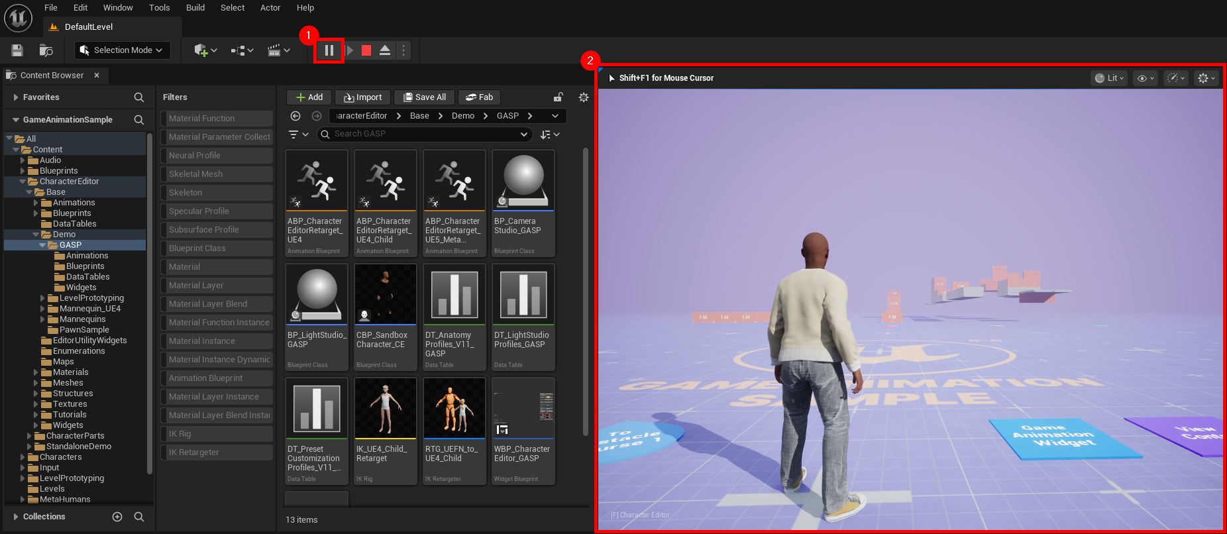The image size is (1227, 534).
Task: Open the Tools menu
Action: tap(160, 8)
